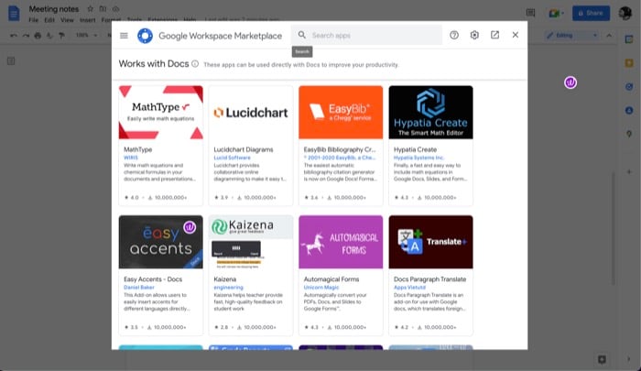The height and width of the screenshot is (371, 641).
Task: Expand the Editing mode dropdown
Action: point(595,36)
